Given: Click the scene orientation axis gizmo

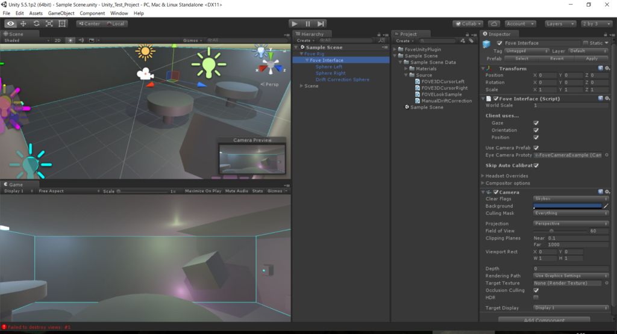Looking at the screenshot, I should [271, 66].
